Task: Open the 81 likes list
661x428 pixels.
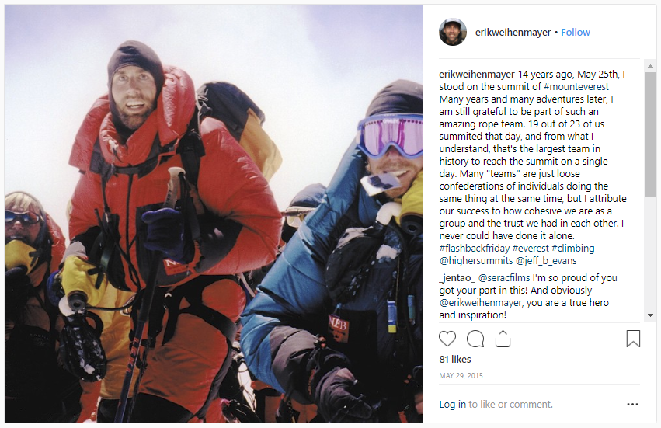Action: point(455,360)
